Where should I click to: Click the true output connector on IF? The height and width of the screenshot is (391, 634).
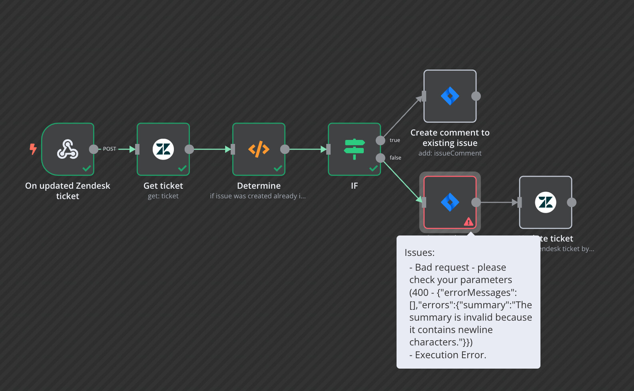(x=381, y=140)
